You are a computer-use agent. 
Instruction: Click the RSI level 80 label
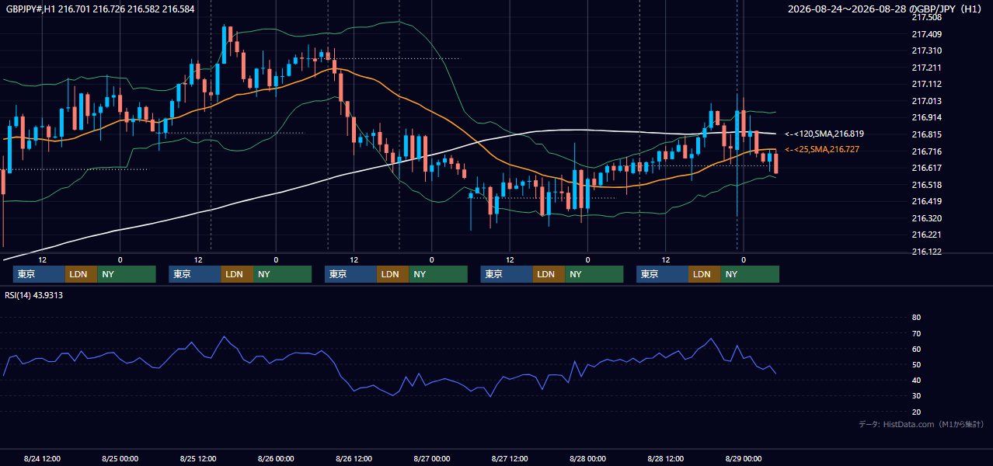(916, 318)
